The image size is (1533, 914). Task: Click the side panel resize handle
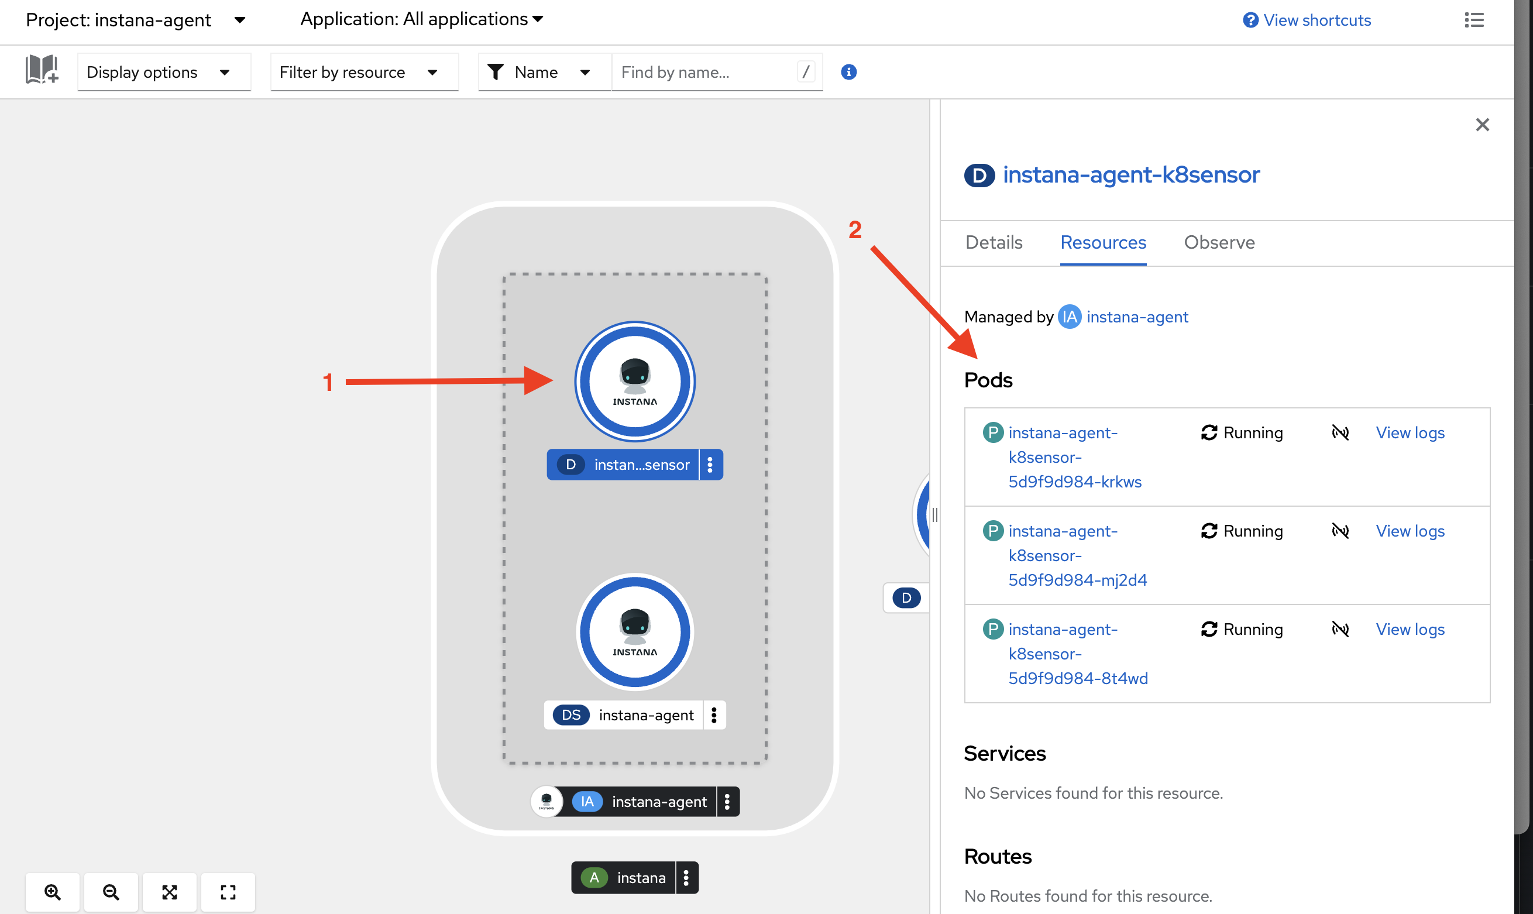click(x=934, y=515)
